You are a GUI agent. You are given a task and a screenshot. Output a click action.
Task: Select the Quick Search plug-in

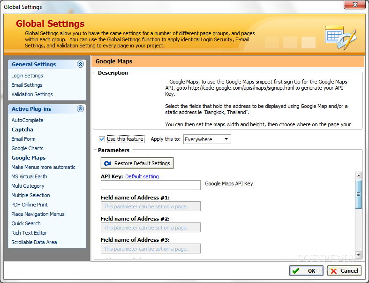coord(26,223)
